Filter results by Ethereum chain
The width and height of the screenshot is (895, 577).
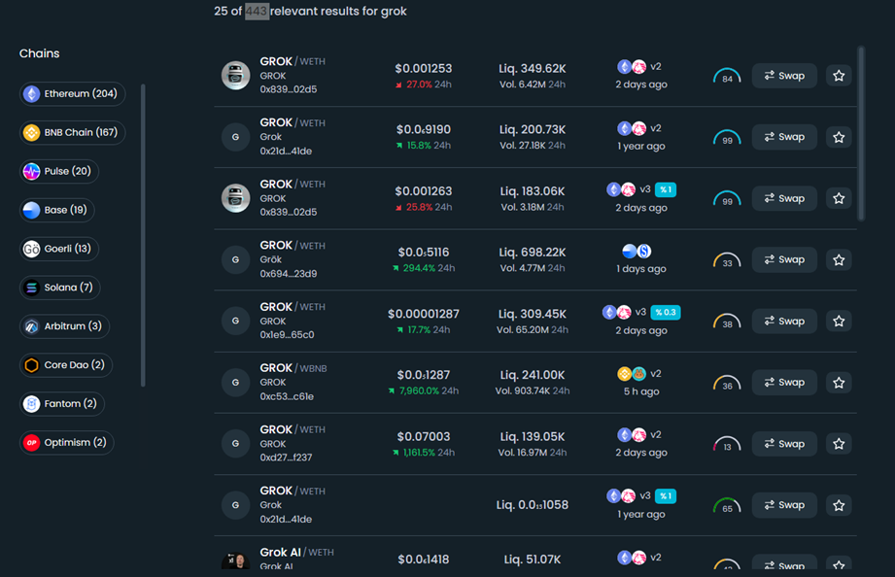pos(73,93)
